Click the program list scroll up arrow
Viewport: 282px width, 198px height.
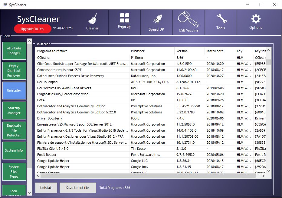point(268,50)
